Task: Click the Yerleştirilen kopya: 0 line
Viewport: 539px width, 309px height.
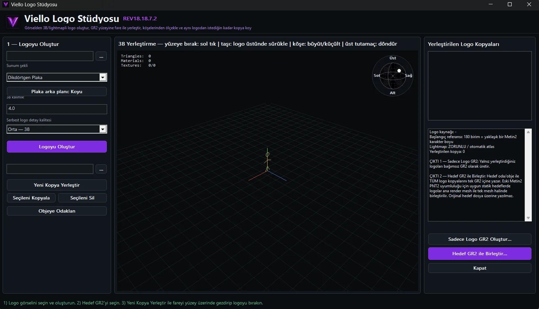Action: (447, 152)
